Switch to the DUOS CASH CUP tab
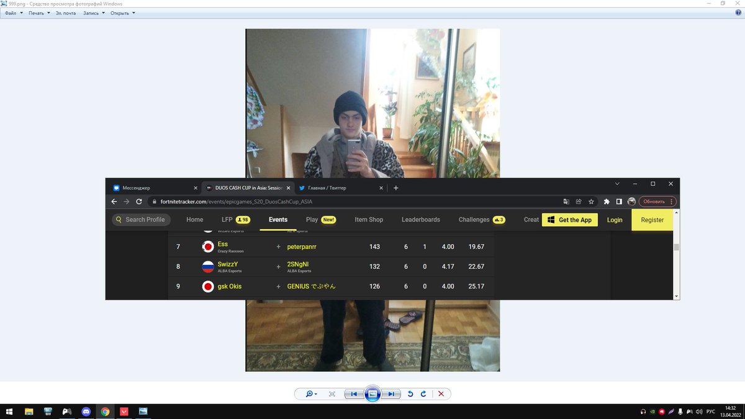 tap(248, 187)
